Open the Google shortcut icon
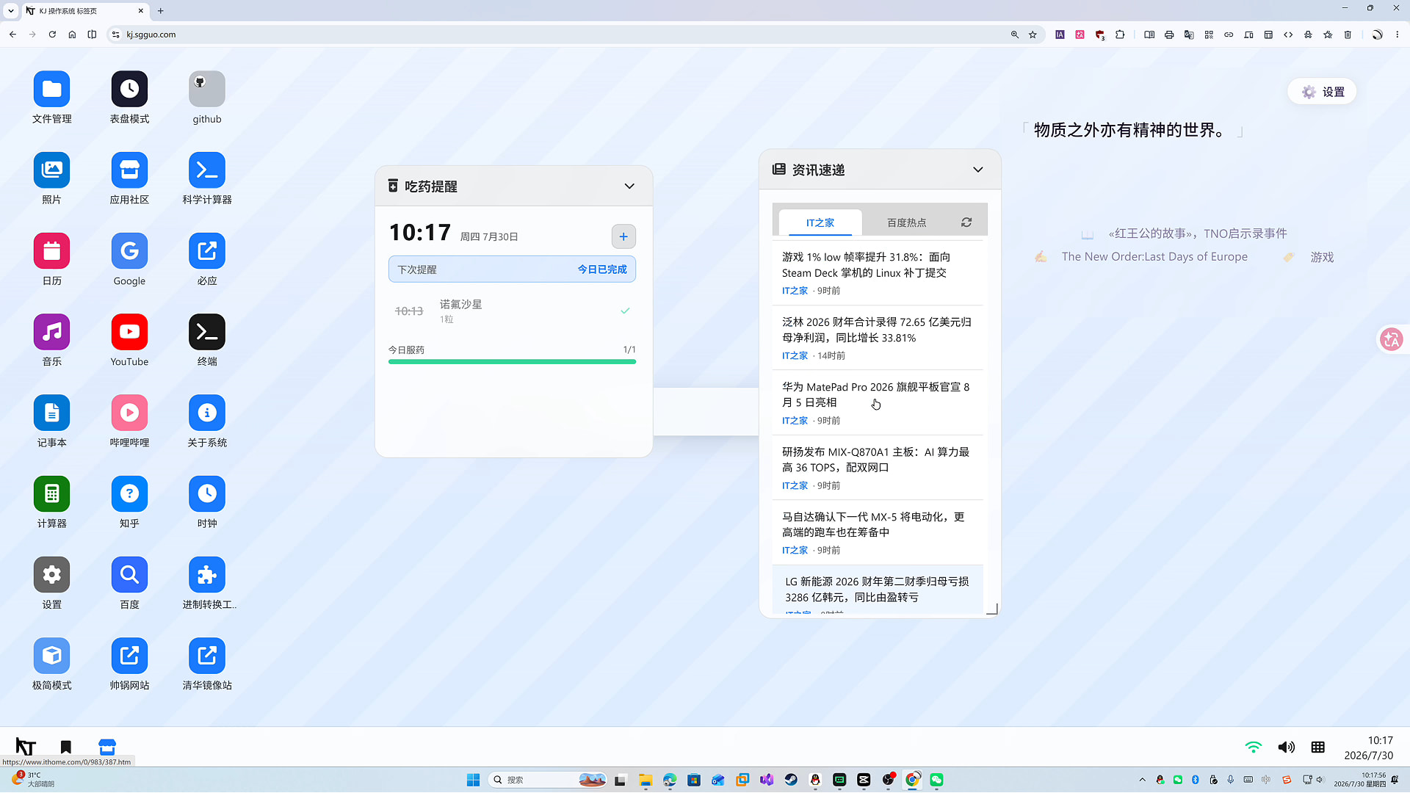 tap(129, 251)
